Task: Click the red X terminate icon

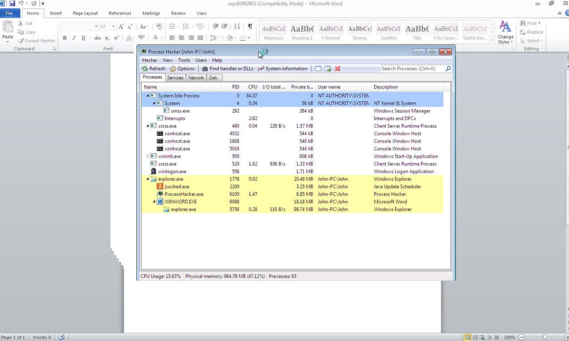Action: pyautogui.click(x=338, y=69)
